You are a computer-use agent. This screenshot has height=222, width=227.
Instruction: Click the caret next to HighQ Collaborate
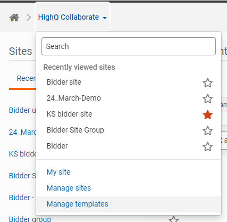(x=105, y=18)
